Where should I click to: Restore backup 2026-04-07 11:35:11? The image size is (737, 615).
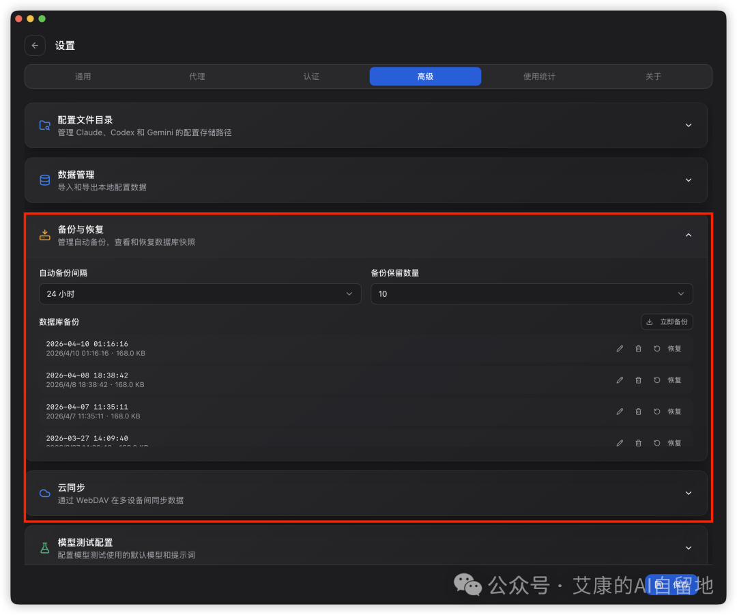pyautogui.click(x=667, y=412)
